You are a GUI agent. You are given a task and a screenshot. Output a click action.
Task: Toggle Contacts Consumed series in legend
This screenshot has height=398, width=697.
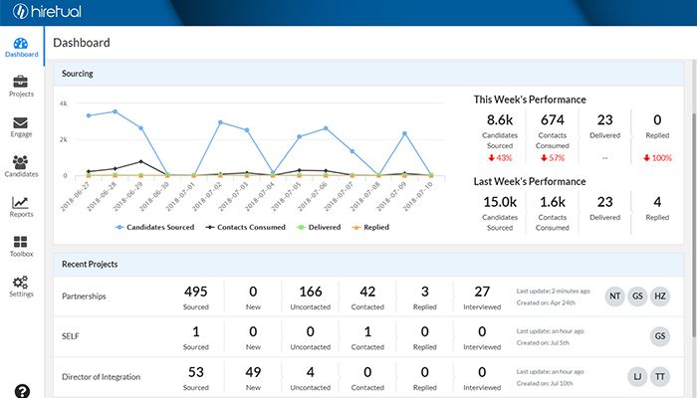click(x=245, y=227)
